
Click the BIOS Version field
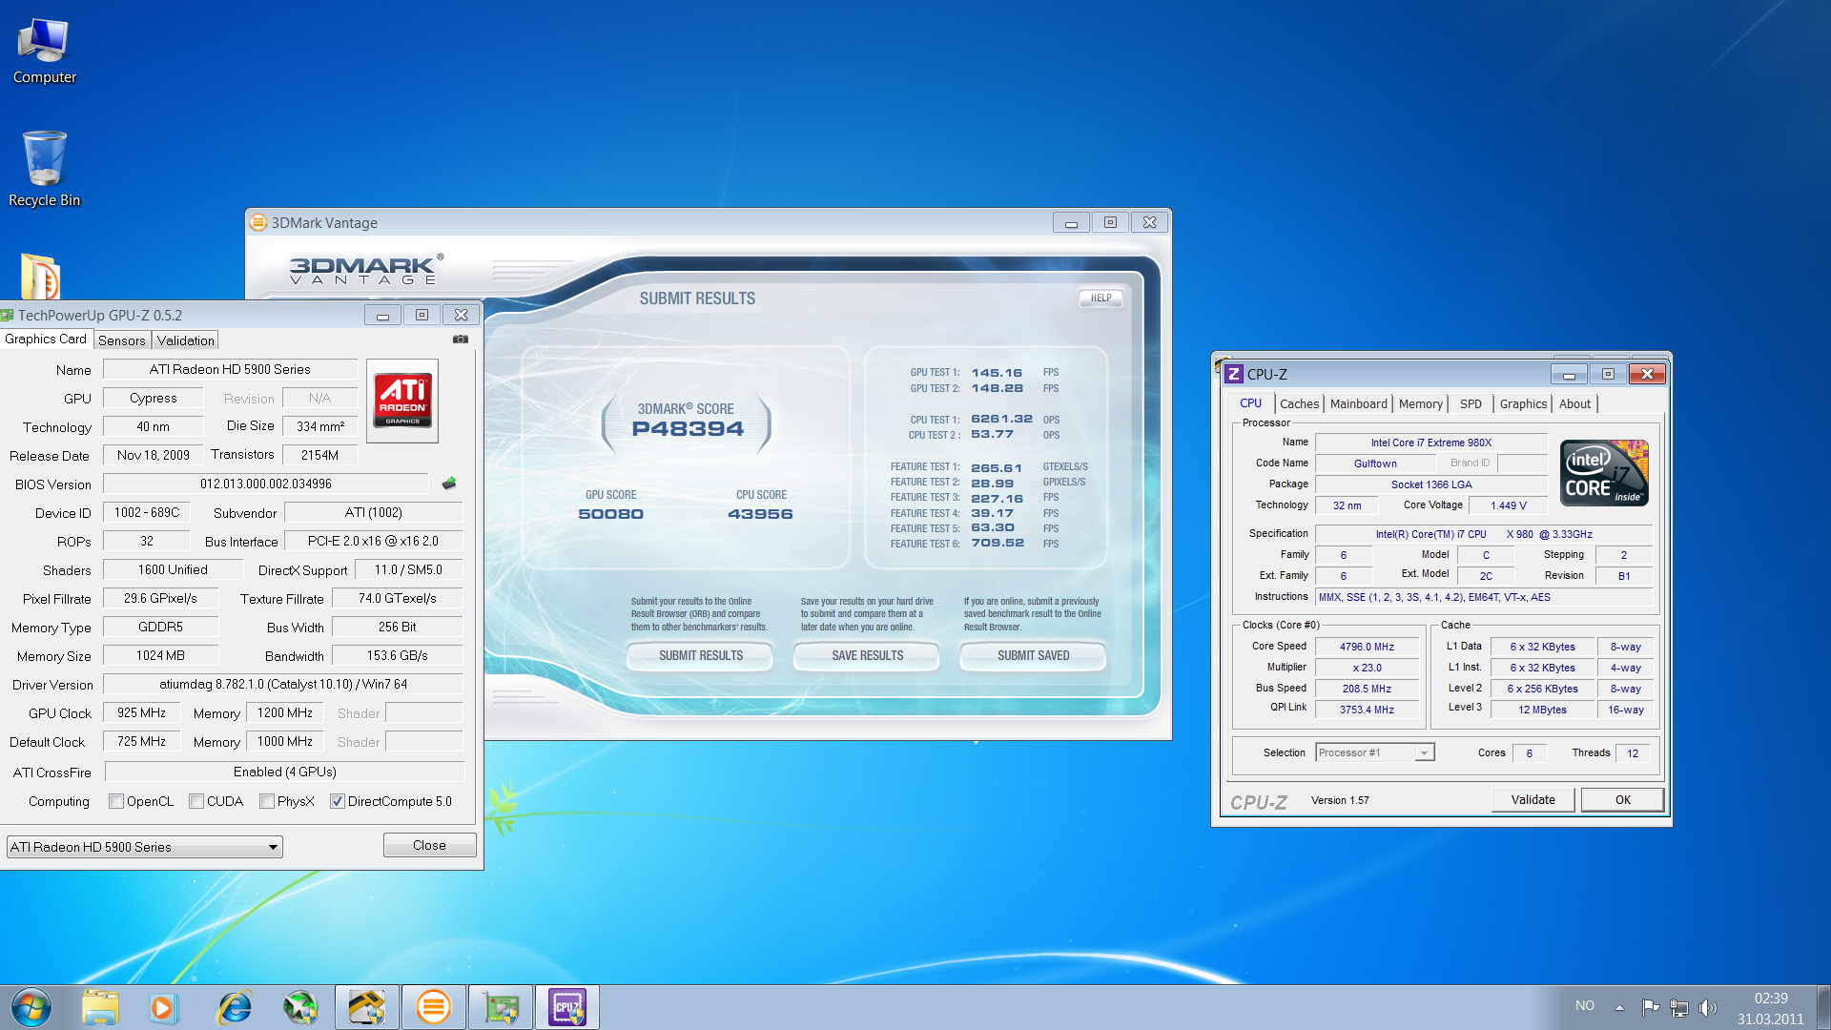point(266,484)
